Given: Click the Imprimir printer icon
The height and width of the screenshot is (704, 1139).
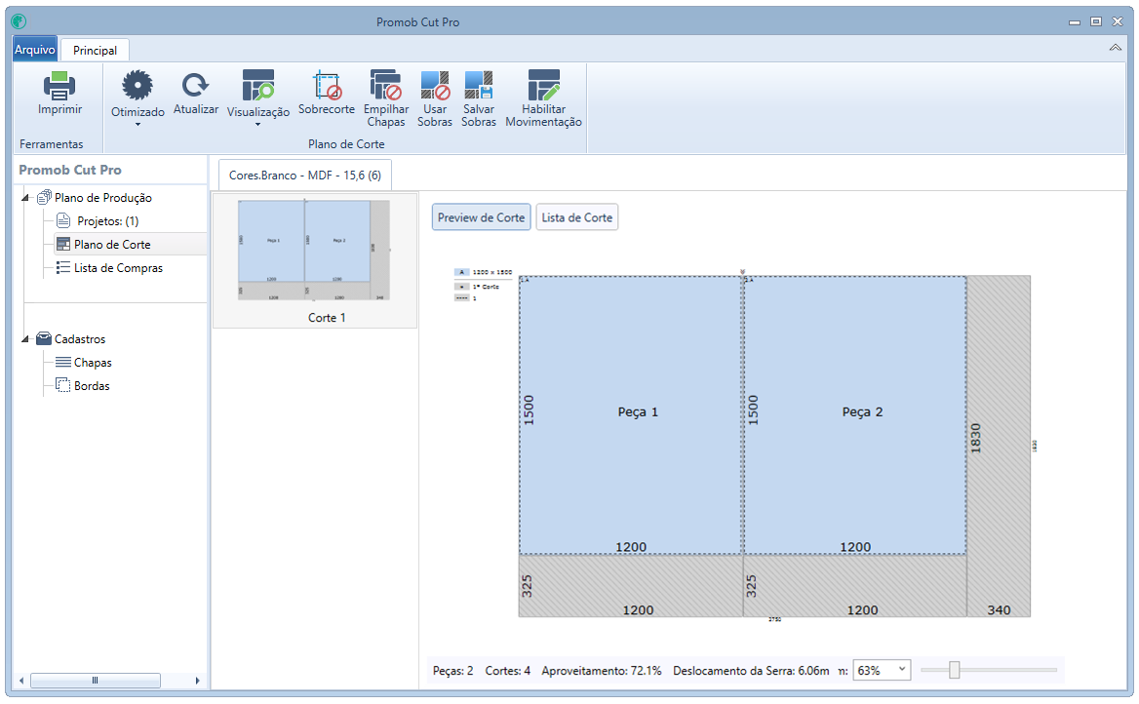Looking at the screenshot, I should 59,86.
